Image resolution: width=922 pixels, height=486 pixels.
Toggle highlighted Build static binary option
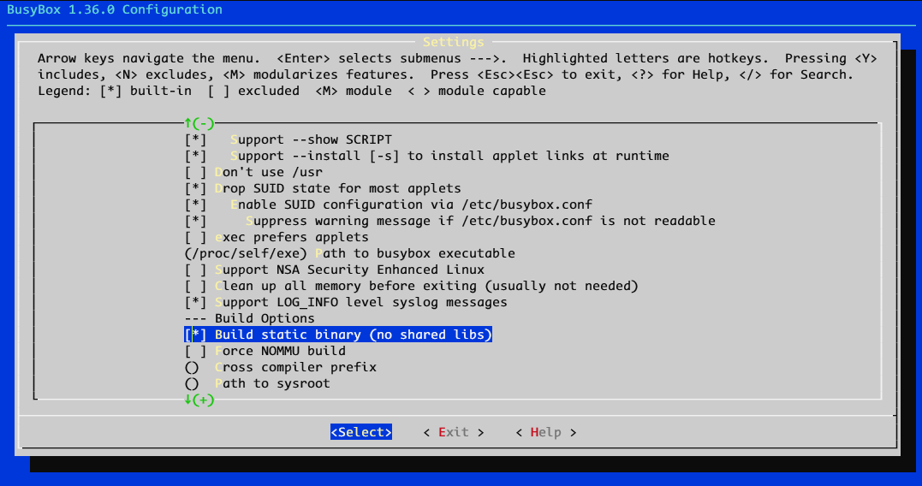338,335
